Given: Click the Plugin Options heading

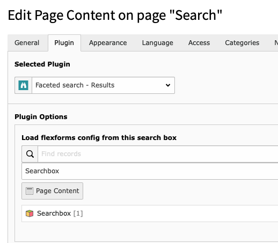Looking at the screenshot, I should coord(41,117).
